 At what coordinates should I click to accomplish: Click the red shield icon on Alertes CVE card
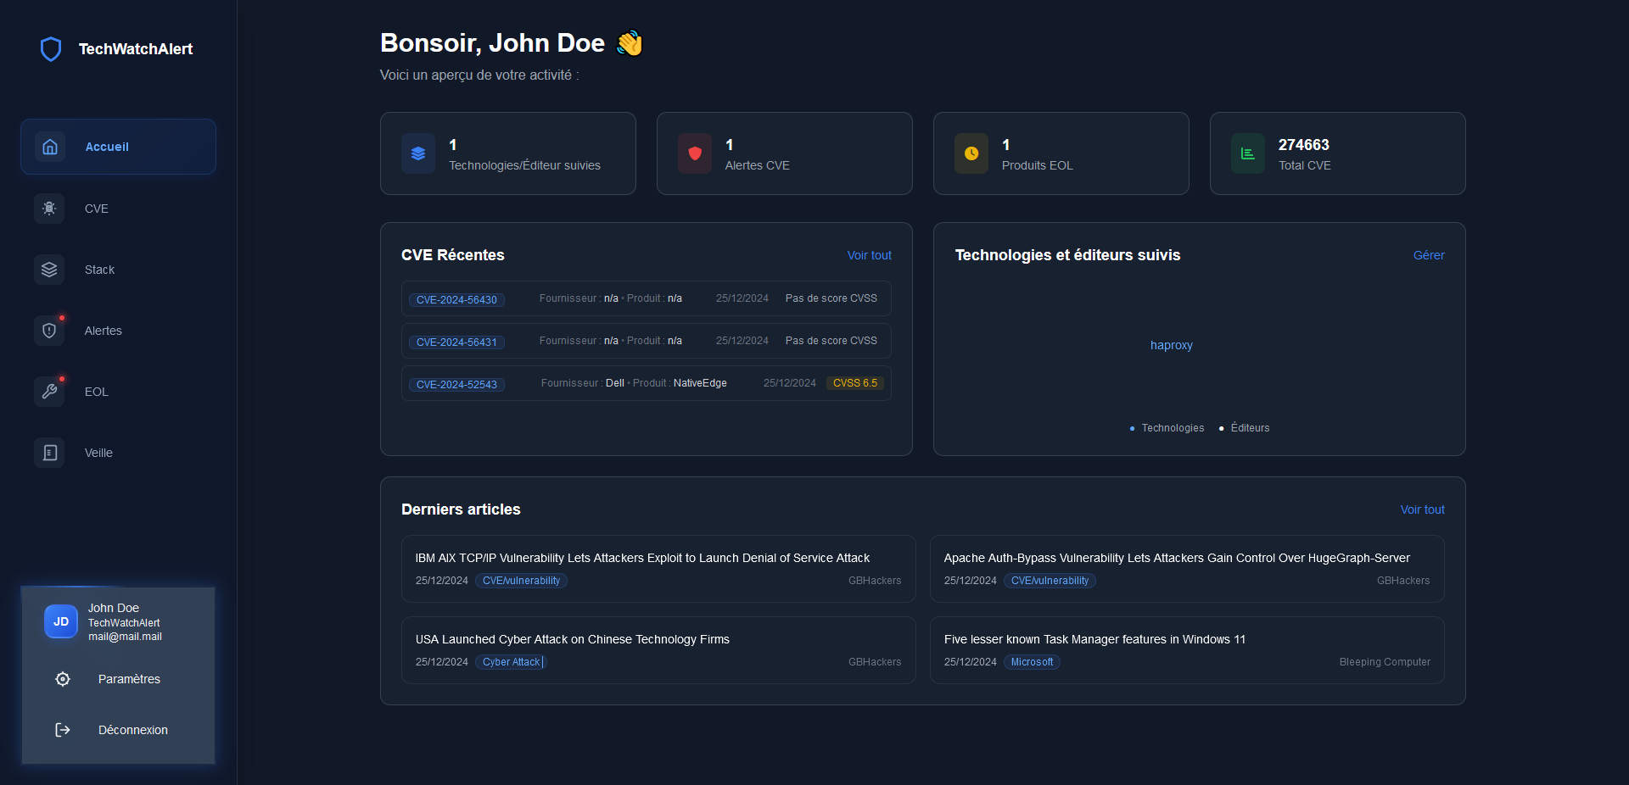695,153
